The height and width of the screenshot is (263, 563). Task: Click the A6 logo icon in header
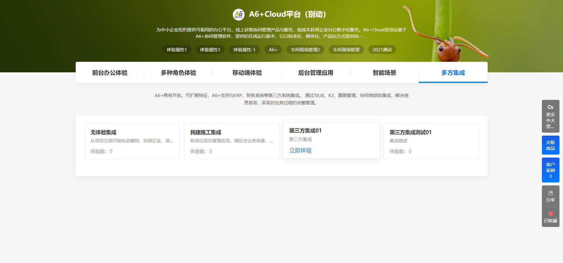coord(239,14)
